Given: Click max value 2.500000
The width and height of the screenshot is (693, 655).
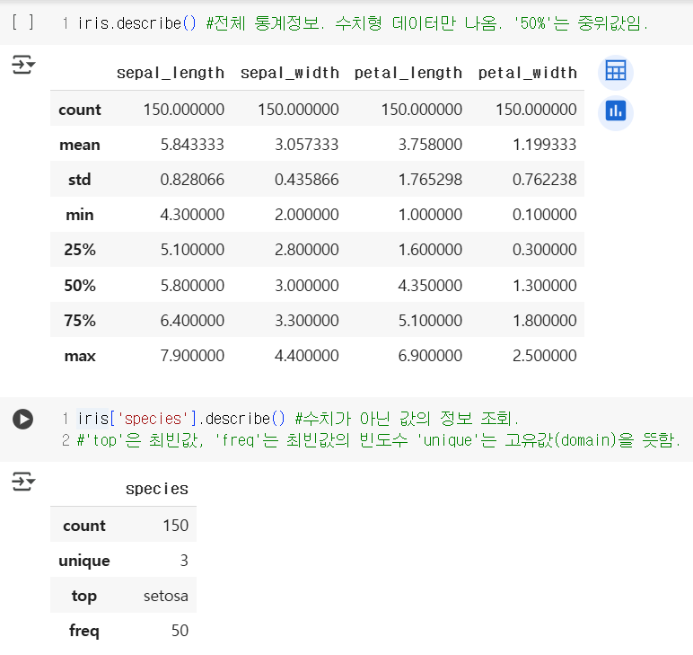Looking at the screenshot, I should 545,356.
